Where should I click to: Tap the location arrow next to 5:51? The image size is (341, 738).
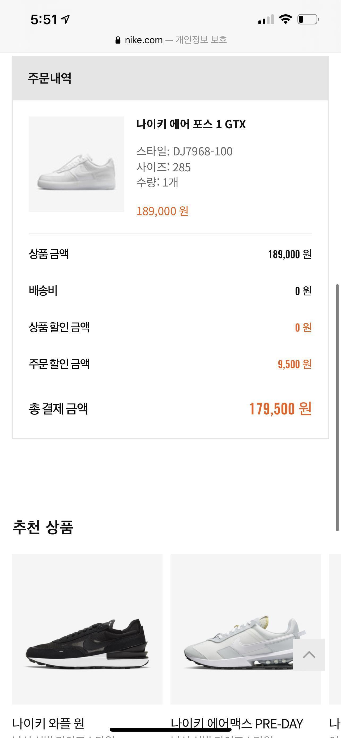point(66,19)
